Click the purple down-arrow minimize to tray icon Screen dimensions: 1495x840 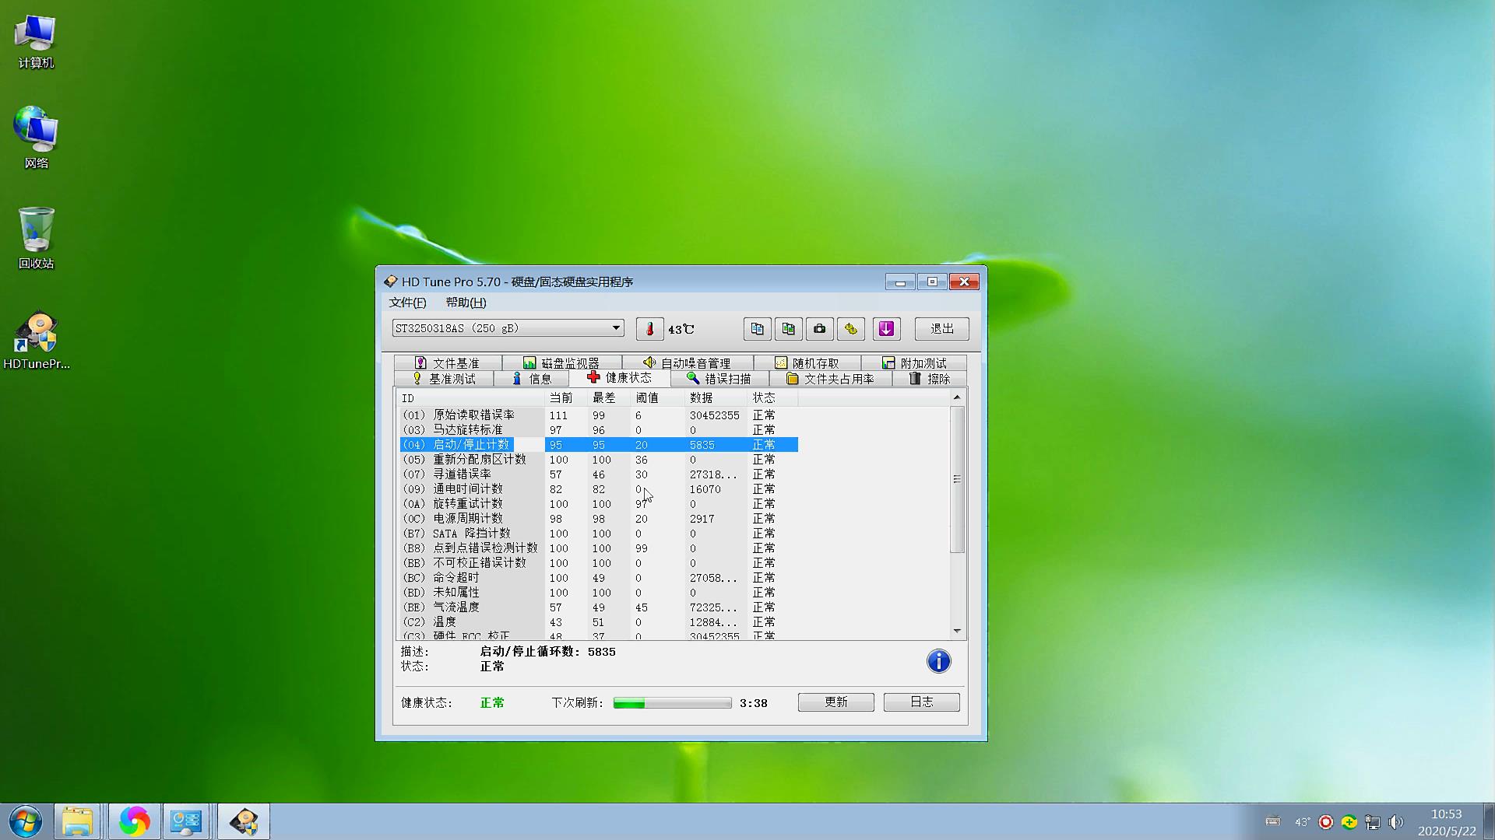(886, 329)
